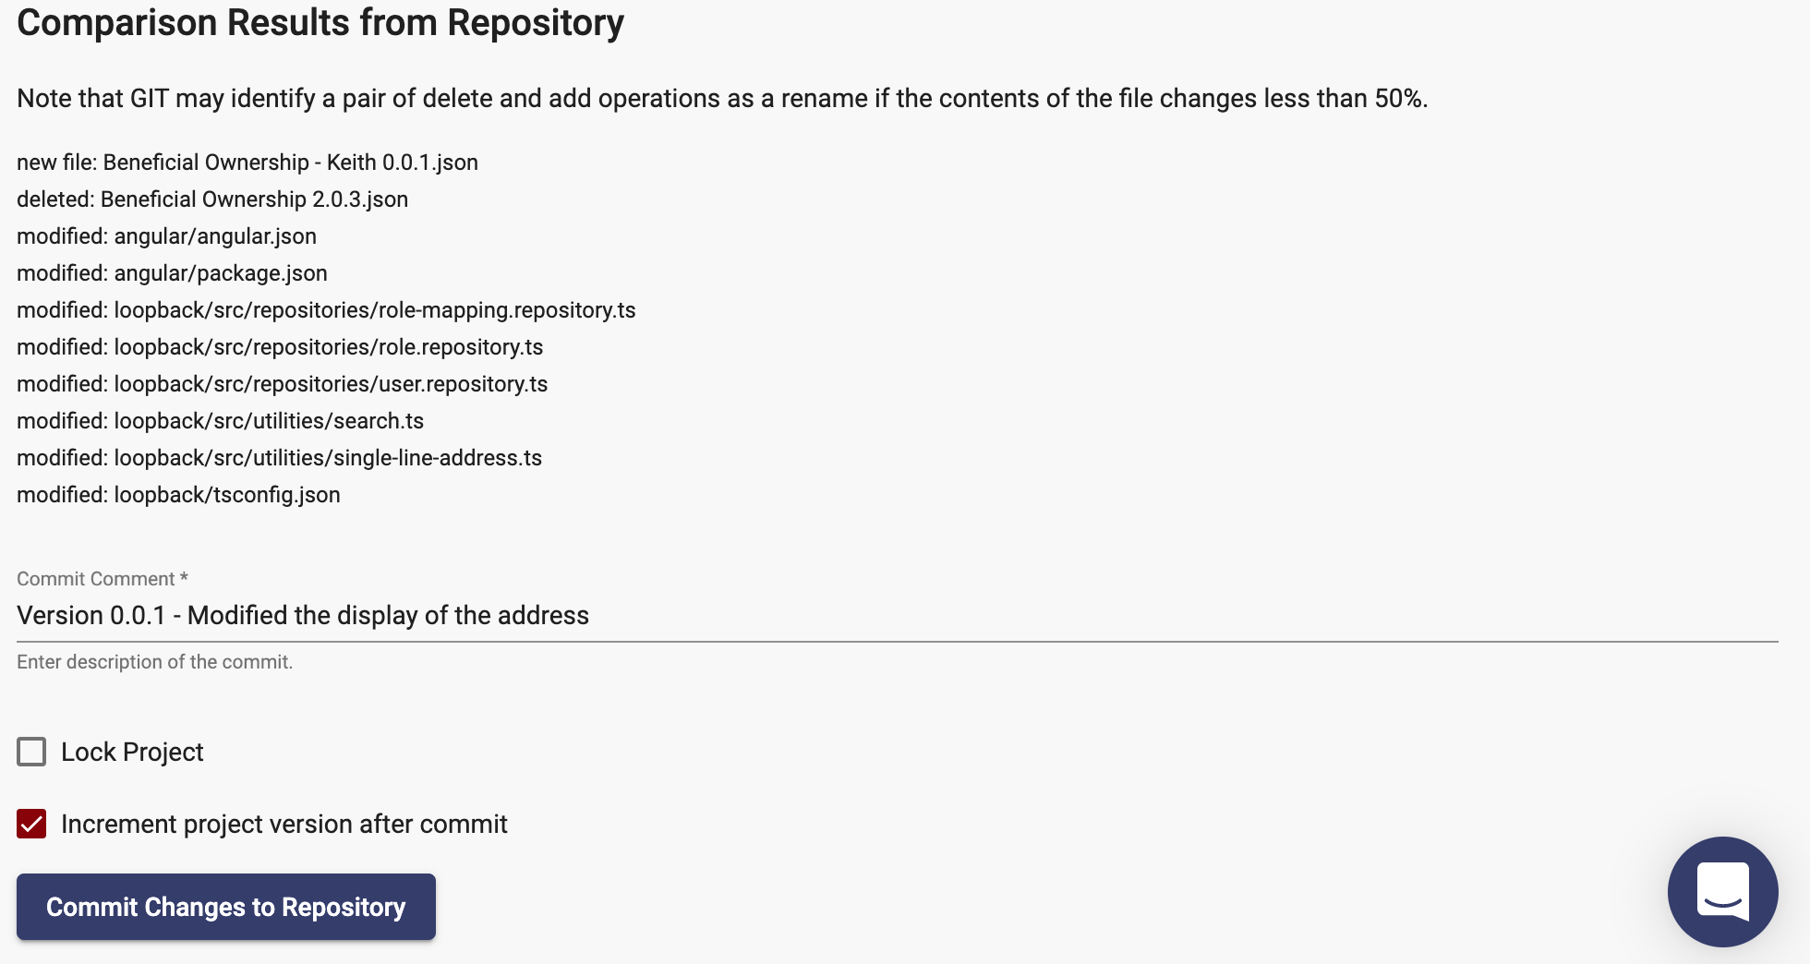Image resolution: width=1810 pixels, height=964 pixels.
Task: Click the GIT rename note paragraph
Action: [x=722, y=98]
